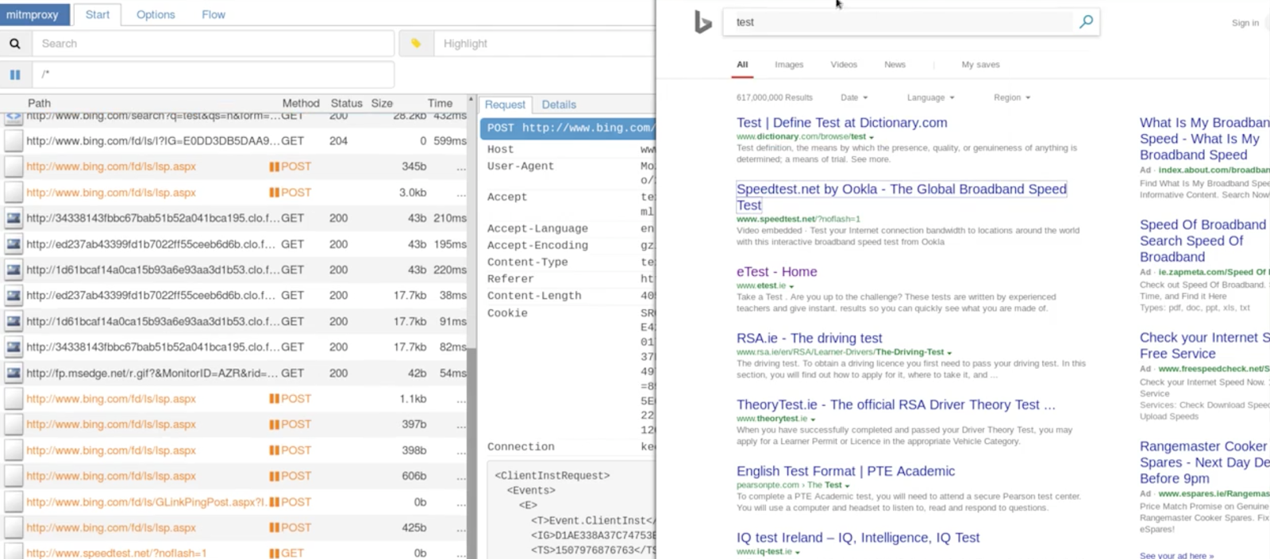Expand dropdown arrow next to www.iq-test.ie
The image size is (1270, 559).
coord(798,553)
